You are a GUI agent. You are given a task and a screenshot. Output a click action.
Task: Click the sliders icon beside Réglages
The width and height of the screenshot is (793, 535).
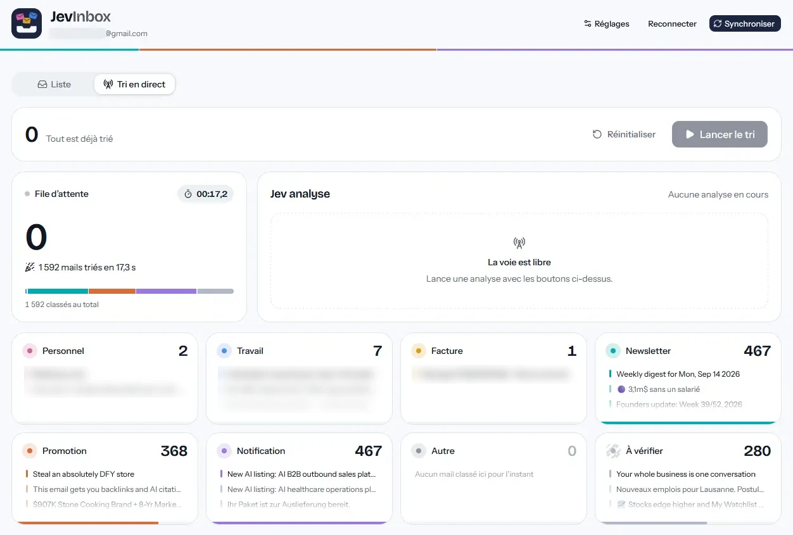pyautogui.click(x=588, y=24)
